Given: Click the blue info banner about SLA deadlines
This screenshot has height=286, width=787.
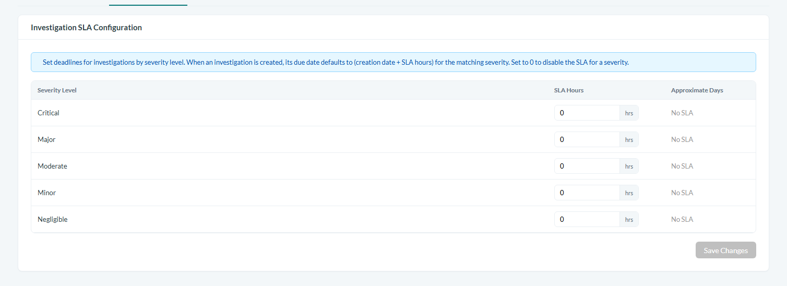Looking at the screenshot, I should (393, 62).
